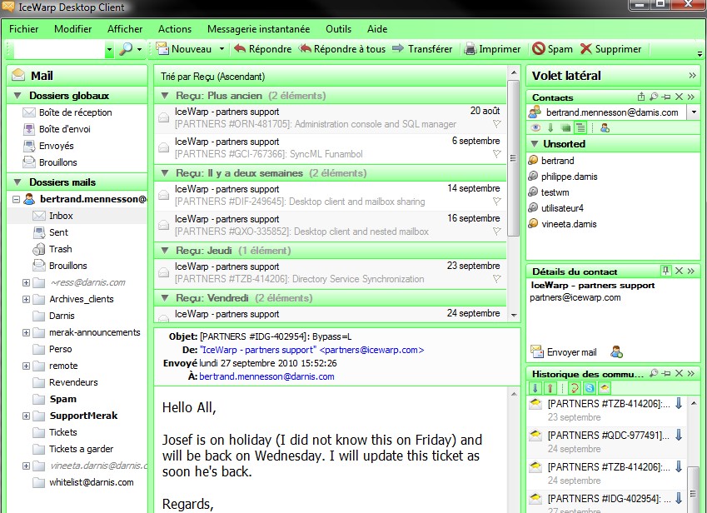Viewport: 707px width, 513px height.
Task: Click the add contact icon in Détails du contact
Action: (617, 351)
